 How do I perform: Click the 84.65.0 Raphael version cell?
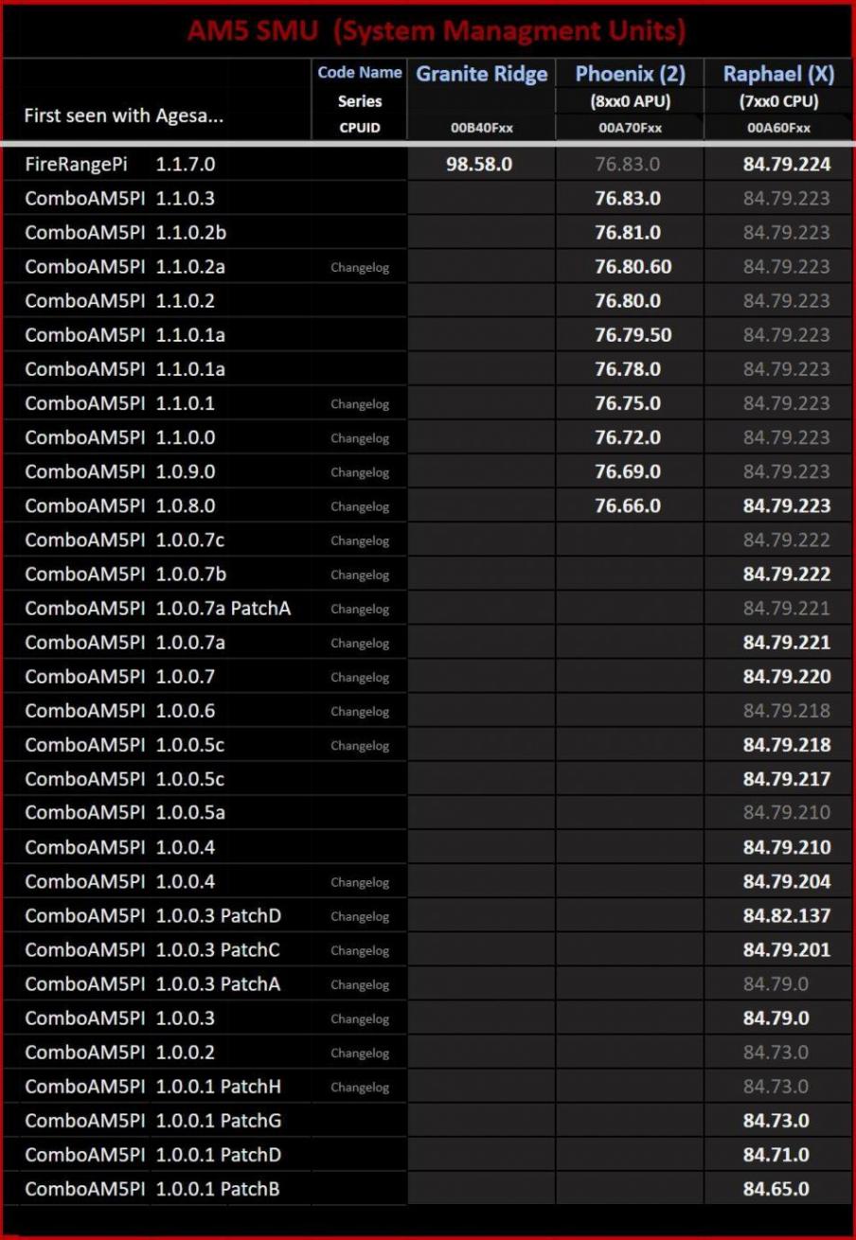[776, 1189]
